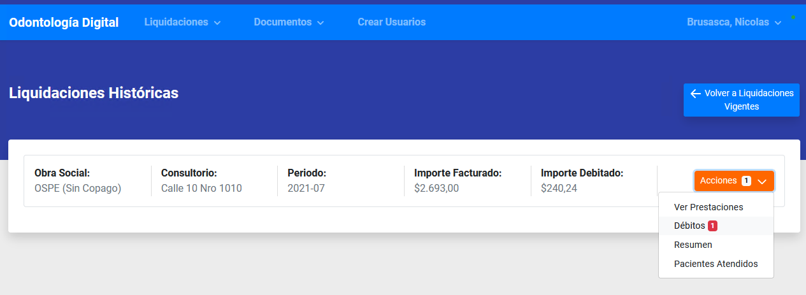Click the red badge next to Débitos
This screenshot has height=295, width=806.
[712, 226]
